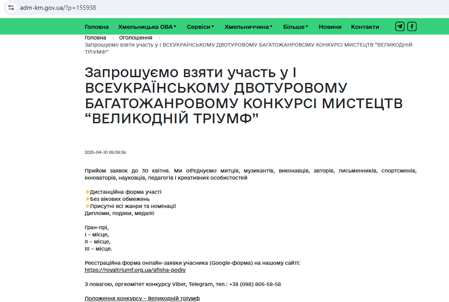Open the royaltriumf.org.ua/afisha-podiy link

[135, 270]
